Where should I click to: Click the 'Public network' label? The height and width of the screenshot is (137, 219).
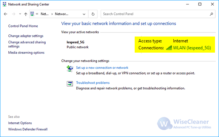tap(77, 47)
